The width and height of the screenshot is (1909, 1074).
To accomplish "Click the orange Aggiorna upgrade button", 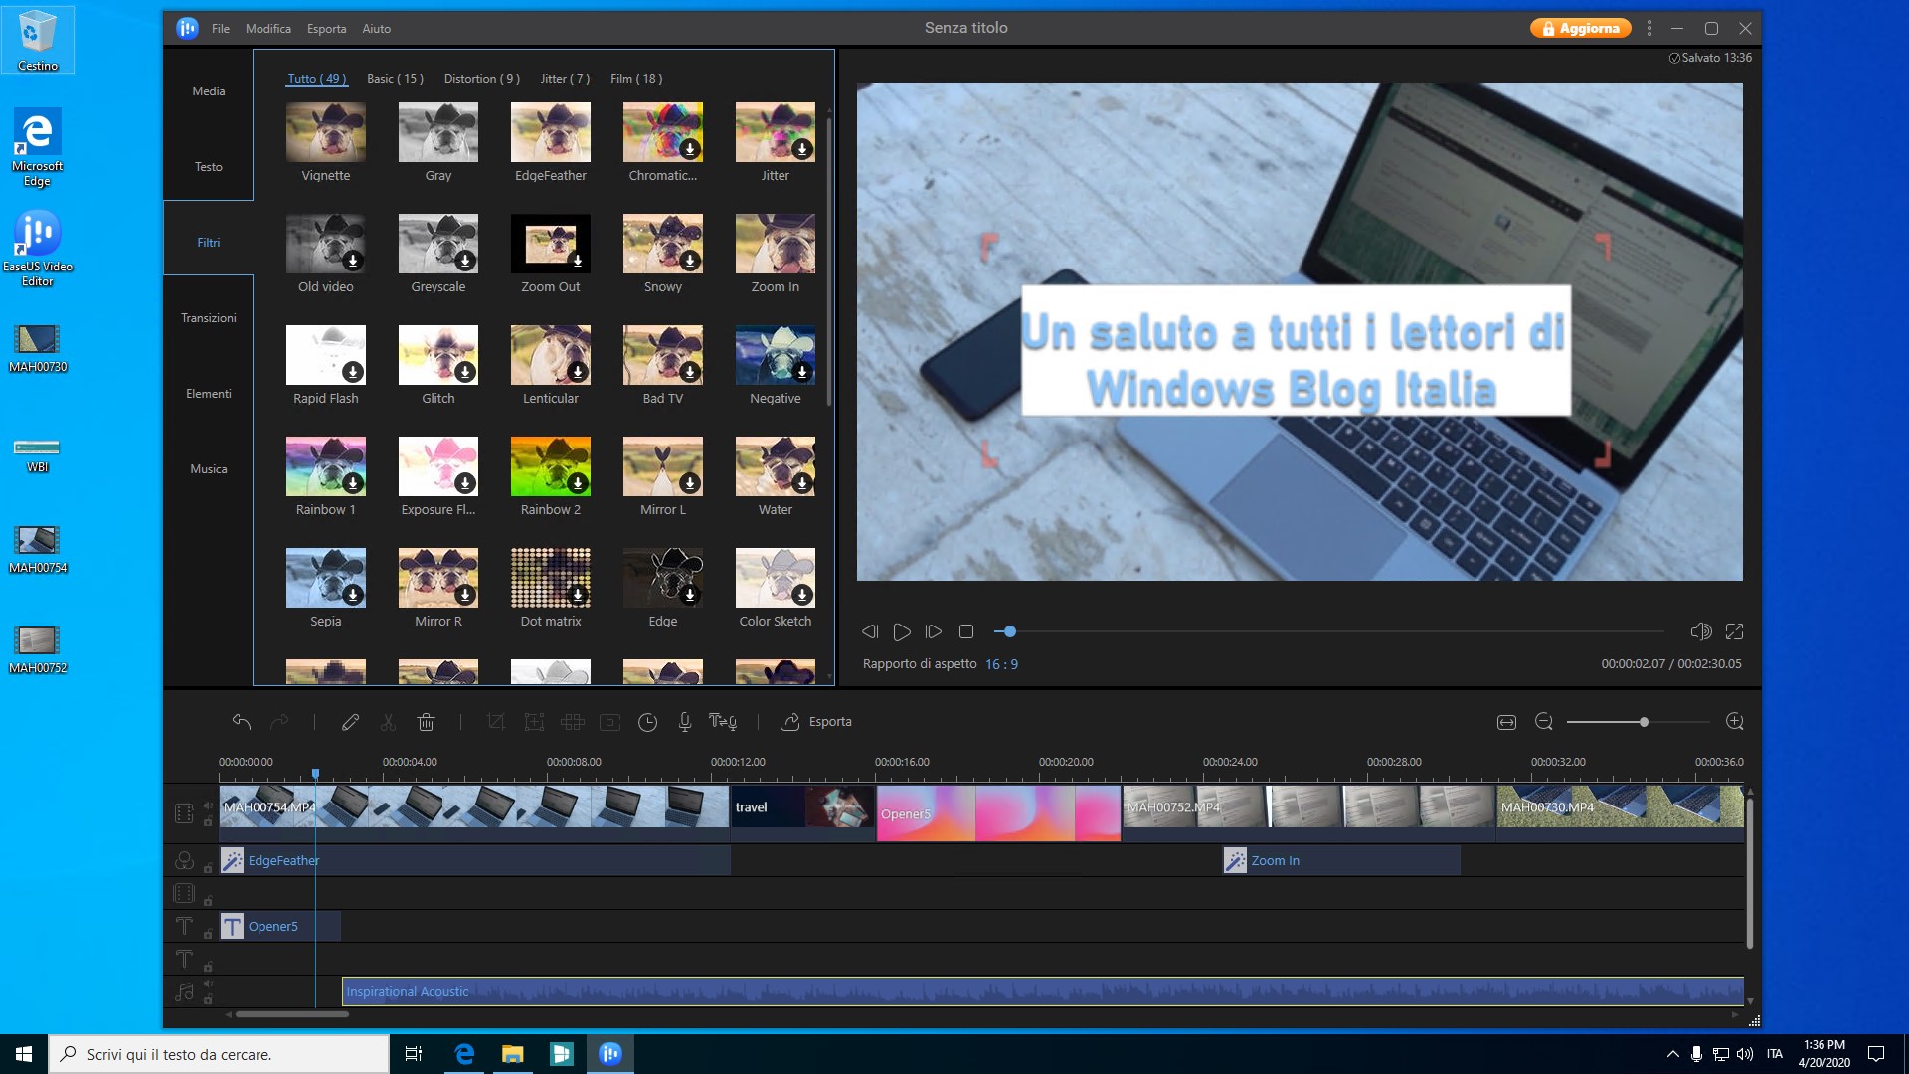I will [x=1581, y=28].
